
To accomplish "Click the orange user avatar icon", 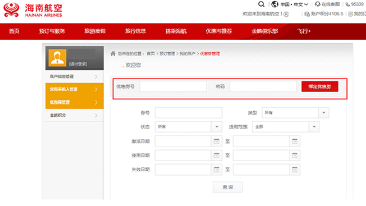I will [57, 58].
